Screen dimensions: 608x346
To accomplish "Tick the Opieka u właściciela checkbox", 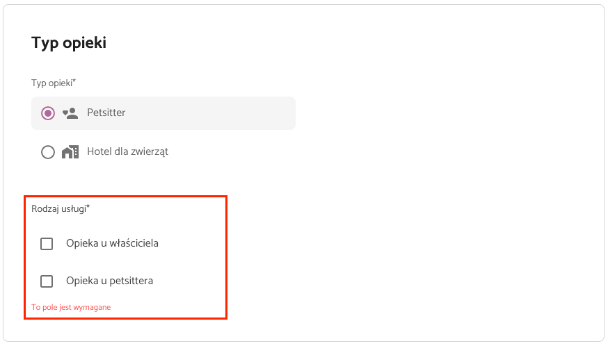I will pos(47,244).
